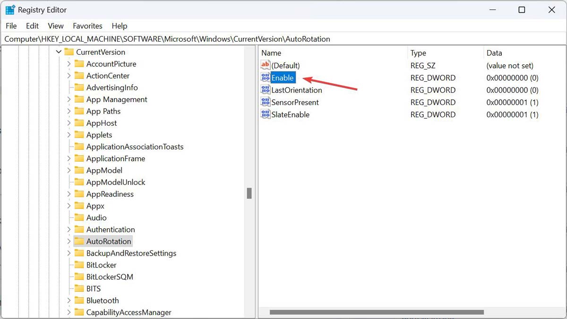
Task: Select the LastOrientation DWORD value icon
Action: [x=265, y=90]
